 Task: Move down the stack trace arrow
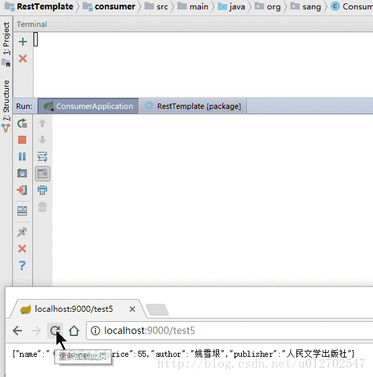(x=42, y=140)
